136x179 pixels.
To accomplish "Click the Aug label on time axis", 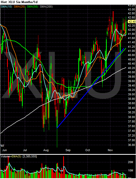I will click(46, 150).
